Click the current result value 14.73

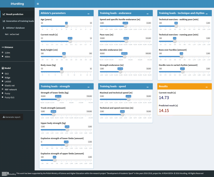pos(164,98)
